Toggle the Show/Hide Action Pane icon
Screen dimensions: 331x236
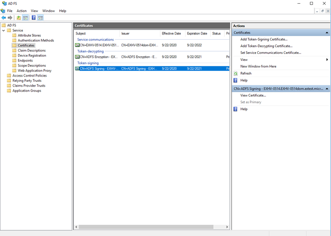[41, 17]
